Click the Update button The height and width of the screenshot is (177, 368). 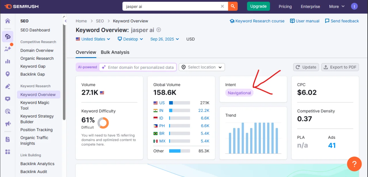[x=306, y=67]
